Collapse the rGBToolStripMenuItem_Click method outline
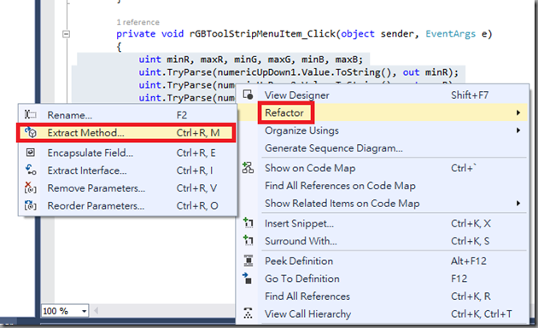The width and height of the screenshot is (538, 328). click(x=67, y=34)
